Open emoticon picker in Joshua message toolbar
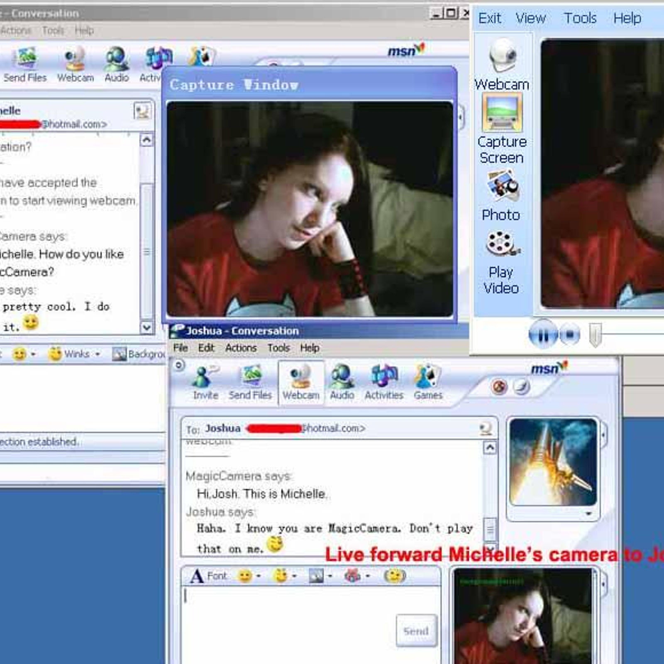The image size is (664, 664). [249, 576]
